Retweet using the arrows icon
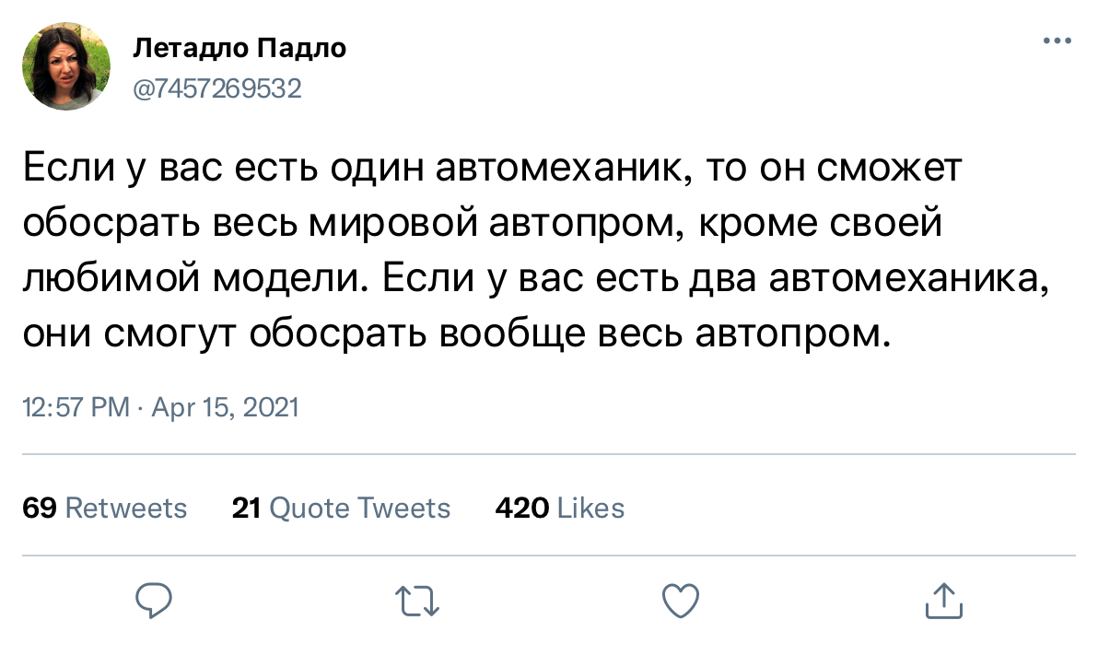The height and width of the screenshot is (667, 1098). click(417, 602)
